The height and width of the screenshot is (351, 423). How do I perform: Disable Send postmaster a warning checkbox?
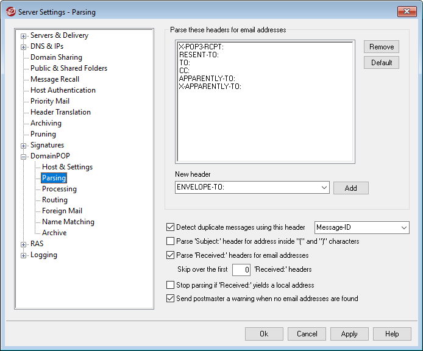coord(170,299)
